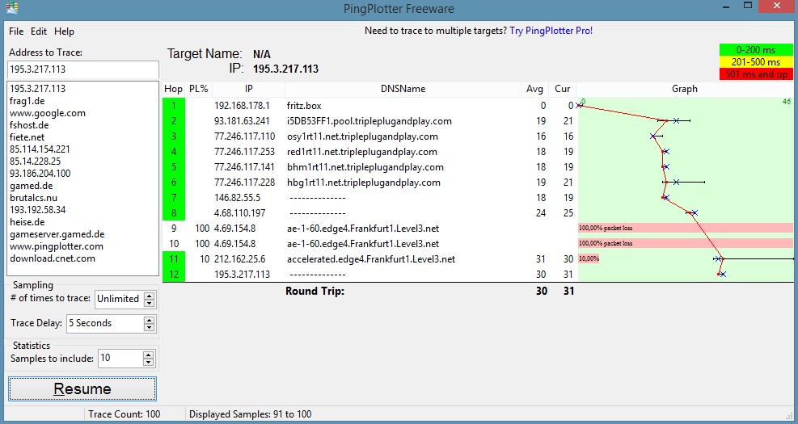Open the File menu
The height and width of the screenshot is (424, 798).
tap(16, 31)
